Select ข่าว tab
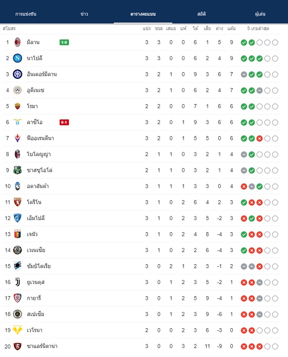The height and width of the screenshot is (357, 288). click(84, 14)
